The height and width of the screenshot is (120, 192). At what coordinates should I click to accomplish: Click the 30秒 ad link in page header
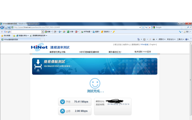coord(89,52)
